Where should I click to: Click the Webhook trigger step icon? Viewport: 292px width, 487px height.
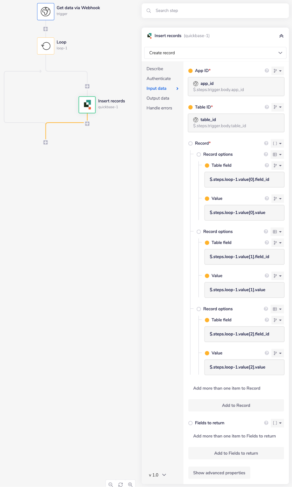[x=46, y=12]
